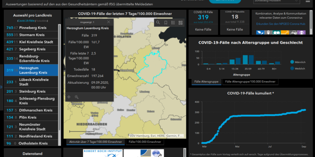Select Segeberg Kreis in the list
This screenshot has width=315, height=157.
31,49
